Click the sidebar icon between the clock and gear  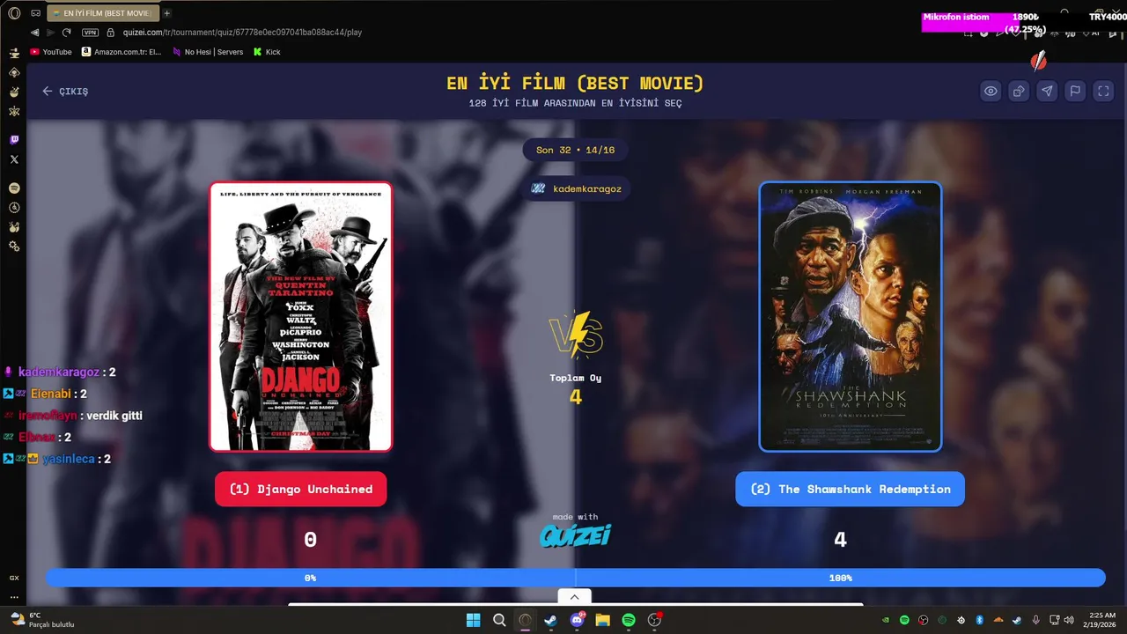[14, 227]
